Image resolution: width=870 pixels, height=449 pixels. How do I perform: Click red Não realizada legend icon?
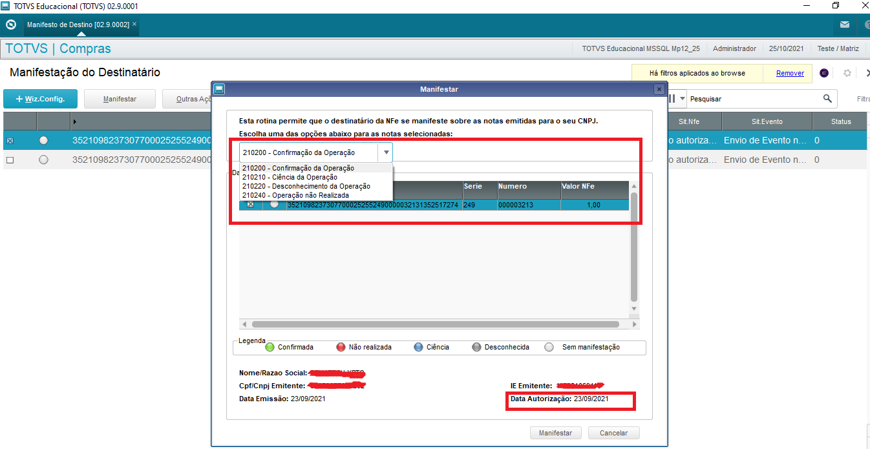(341, 347)
